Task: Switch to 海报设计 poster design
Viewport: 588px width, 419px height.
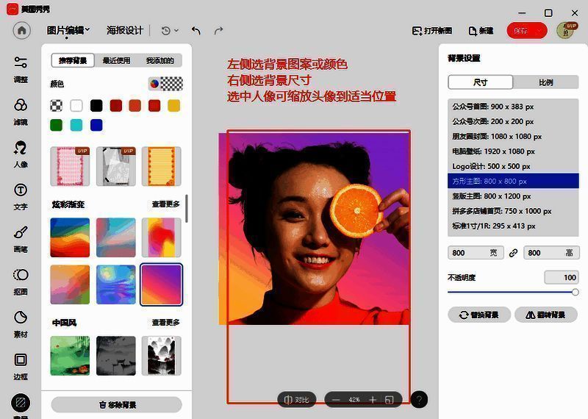Action: (x=125, y=30)
